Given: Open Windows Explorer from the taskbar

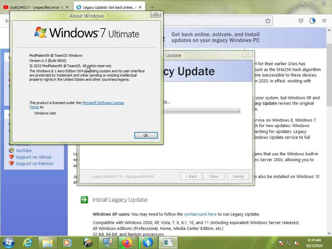Looking at the screenshot, I should point(48,243).
